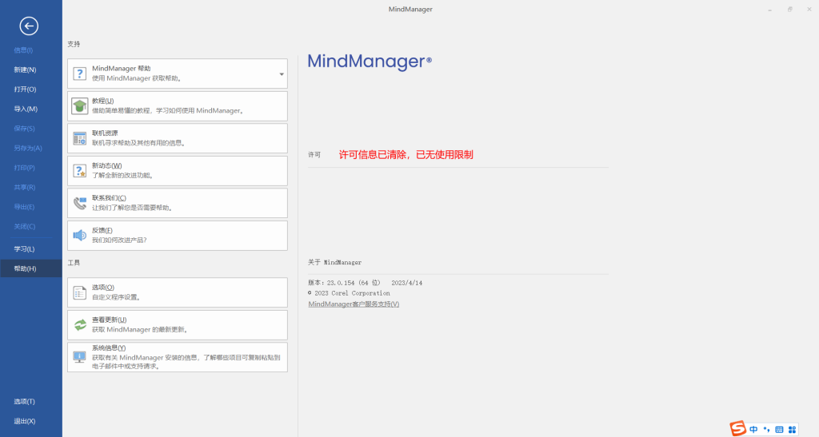Click the 查看更新 green refresh arrows icon
The height and width of the screenshot is (437, 819).
tap(79, 325)
